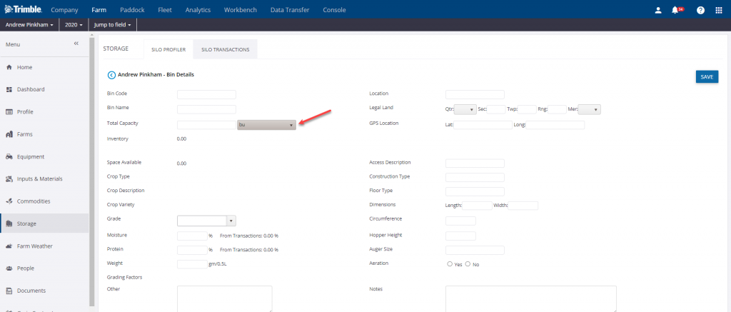The image size is (731, 312).
Task: Click the Auger Size field
Action: [475, 251]
